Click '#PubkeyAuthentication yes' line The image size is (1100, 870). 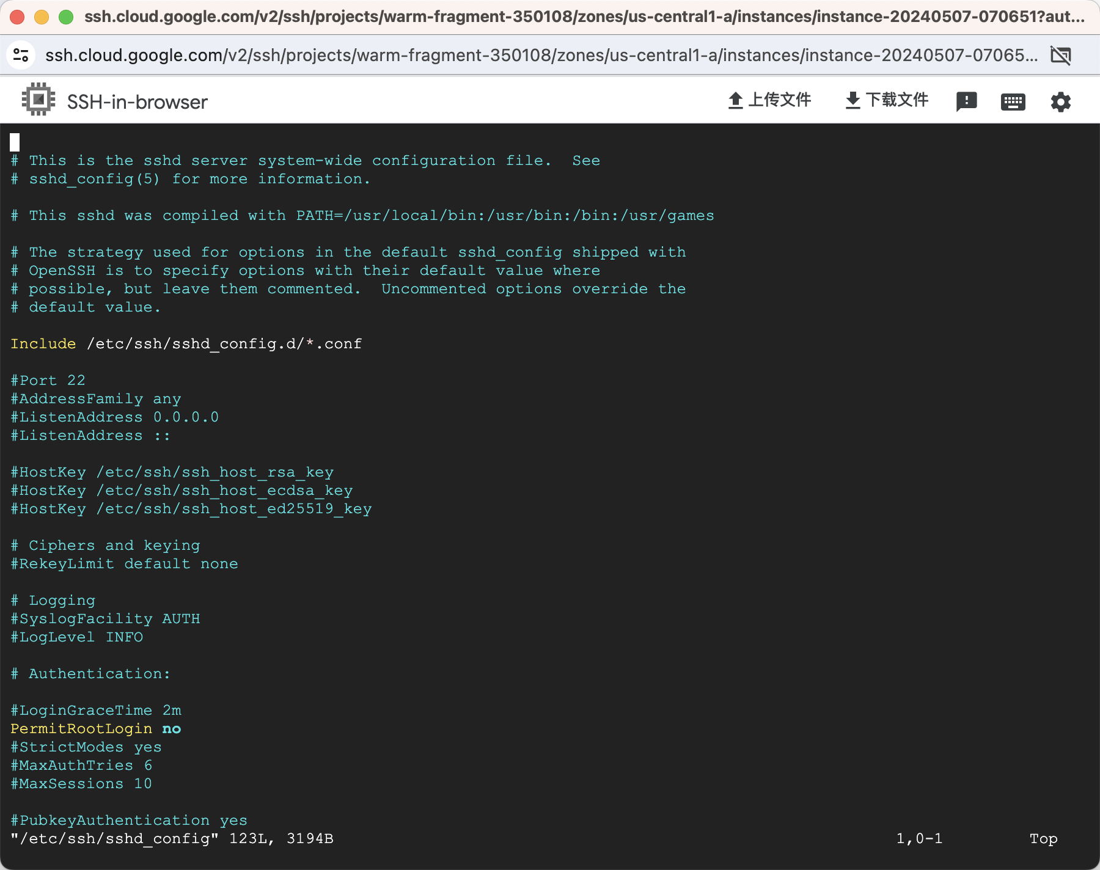coord(129,821)
